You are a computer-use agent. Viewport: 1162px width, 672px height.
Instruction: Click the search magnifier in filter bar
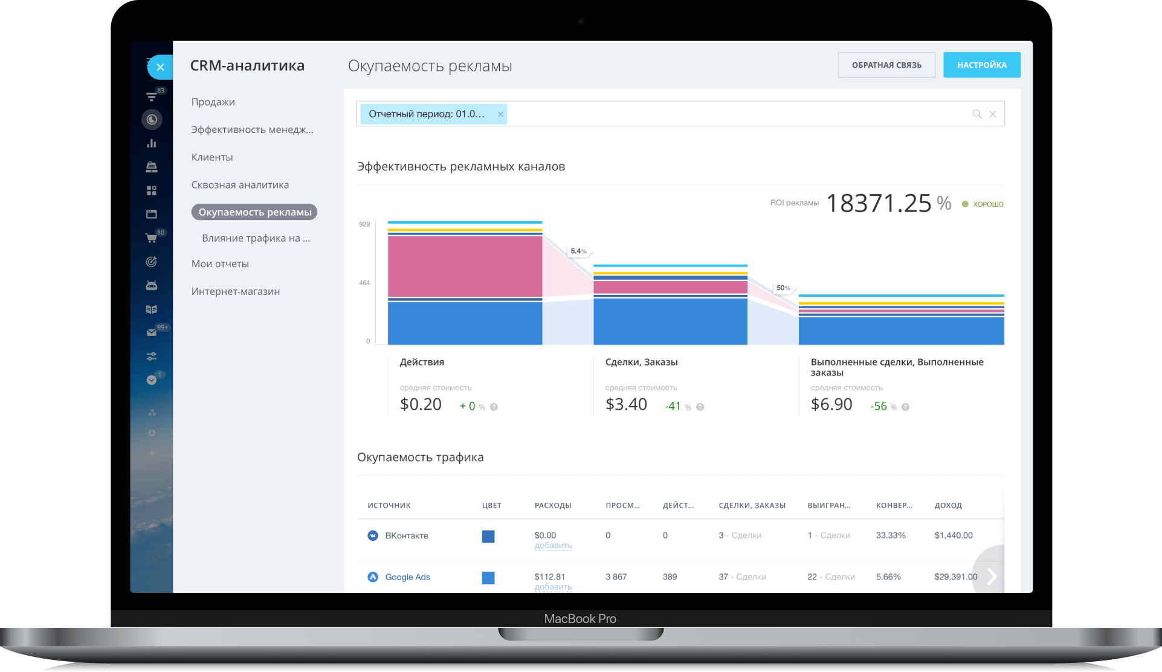976,114
